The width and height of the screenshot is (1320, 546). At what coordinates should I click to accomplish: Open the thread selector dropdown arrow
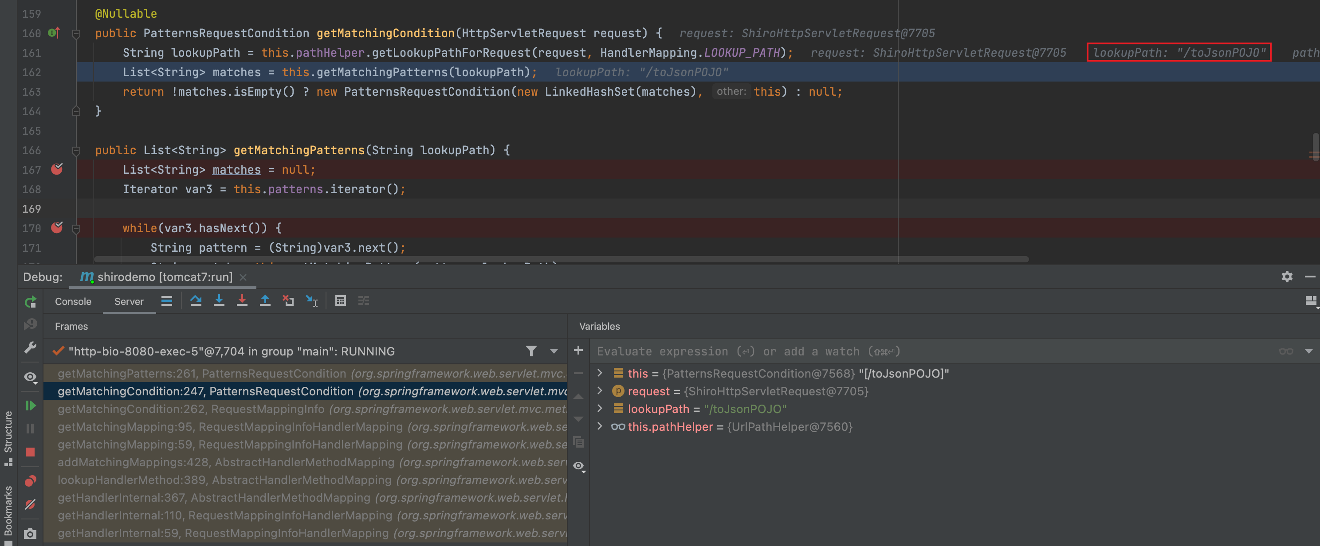pos(554,351)
